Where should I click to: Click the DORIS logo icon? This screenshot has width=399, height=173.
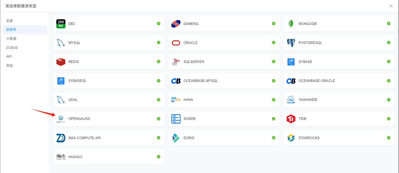[x=176, y=138]
